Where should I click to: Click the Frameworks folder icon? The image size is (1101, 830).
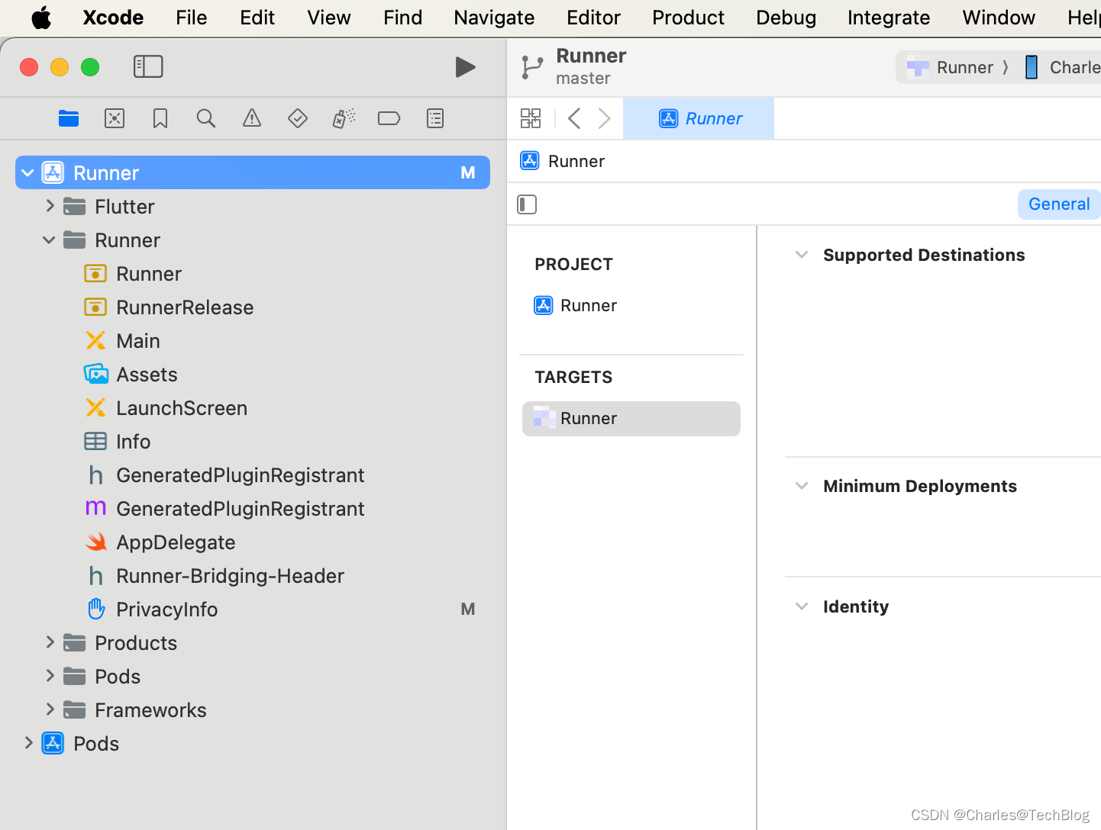click(x=74, y=709)
